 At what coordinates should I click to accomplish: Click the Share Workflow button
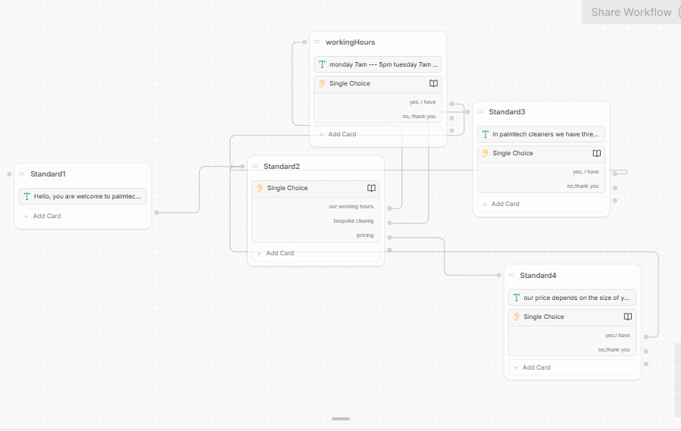click(x=631, y=12)
